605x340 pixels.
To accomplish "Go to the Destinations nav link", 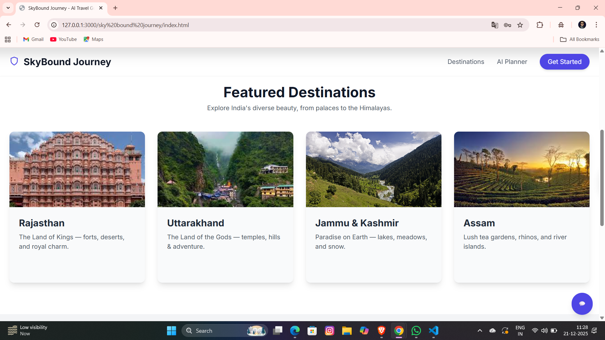I will tap(466, 62).
